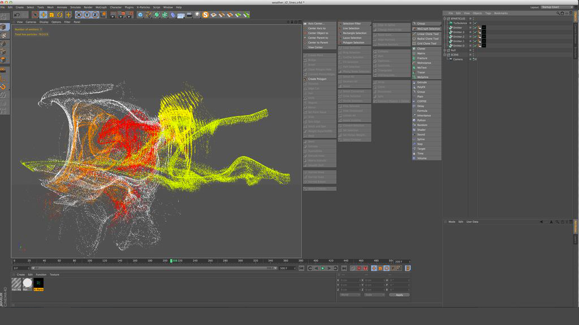Select the Move tool in top toolbar
The image size is (579, 325).
[43, 15]
